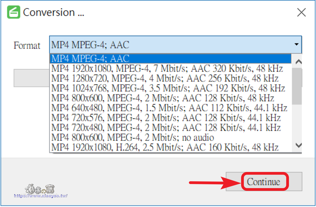This screenshot has width=316, height=207.
Task: Click the scroll down arrow in format list
Action: tap(299, 145)
